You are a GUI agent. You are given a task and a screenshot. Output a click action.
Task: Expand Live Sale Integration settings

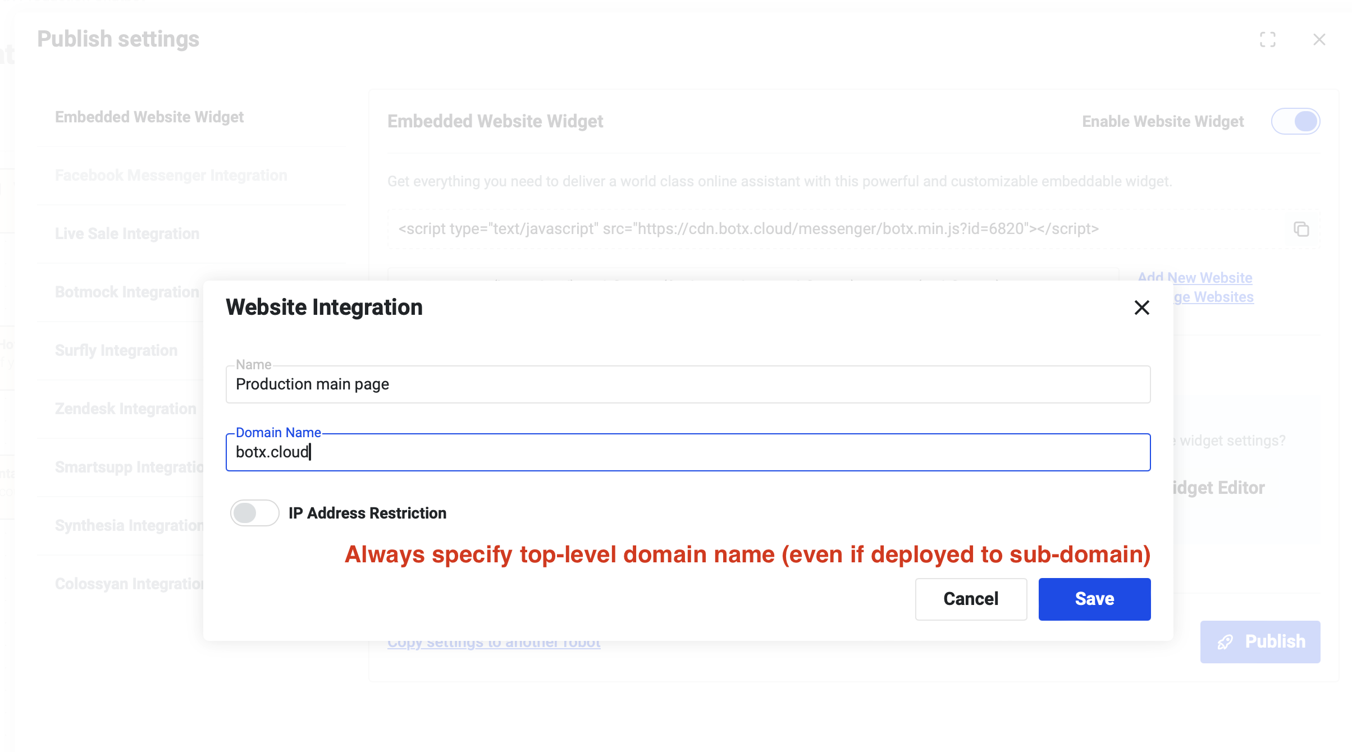point(127,233)
